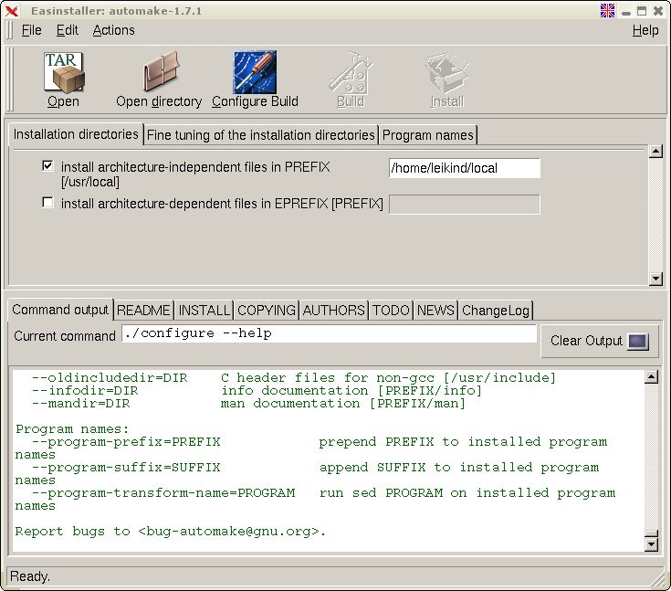Run Configure Build screwdriver icon
671x591 pixels.
click(x=255, y=72)
